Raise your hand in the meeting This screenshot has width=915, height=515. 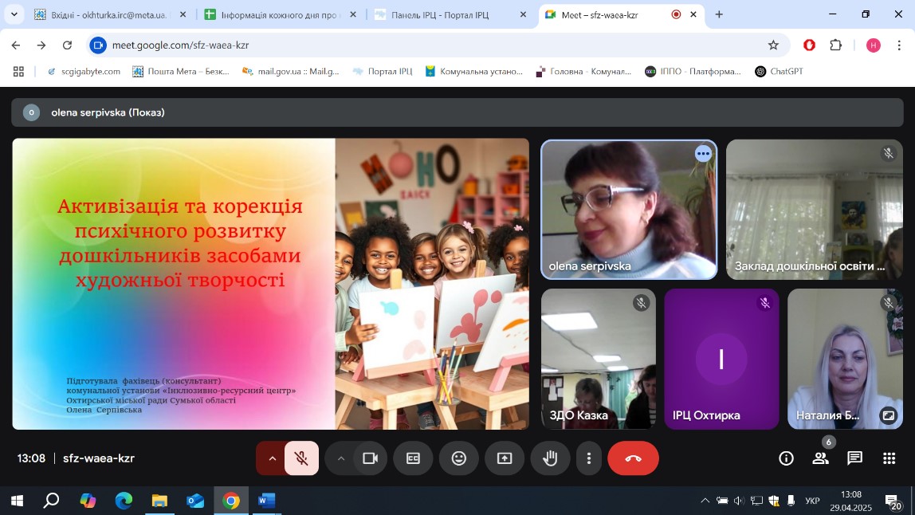[550, 458]
